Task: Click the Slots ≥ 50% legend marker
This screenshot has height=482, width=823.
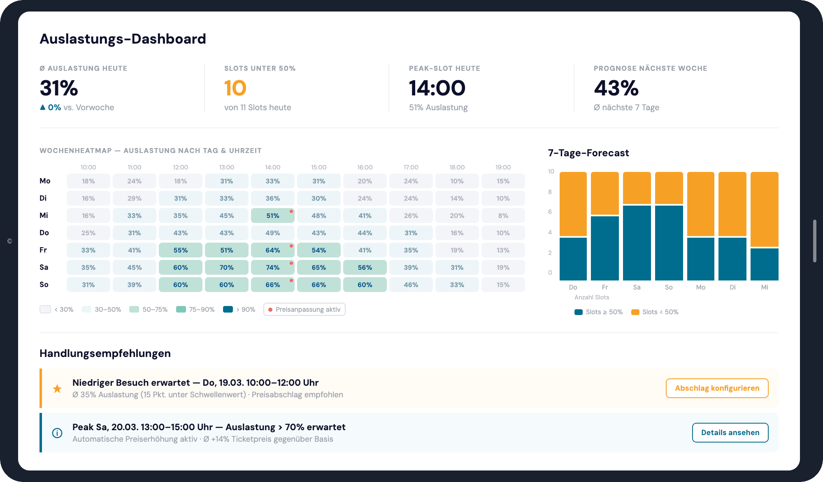Action: pyautogui.click(x=579, y=312)
